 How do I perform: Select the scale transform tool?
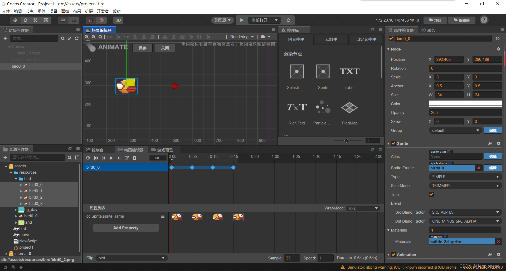pyautogui.click(x=35, y=20)
